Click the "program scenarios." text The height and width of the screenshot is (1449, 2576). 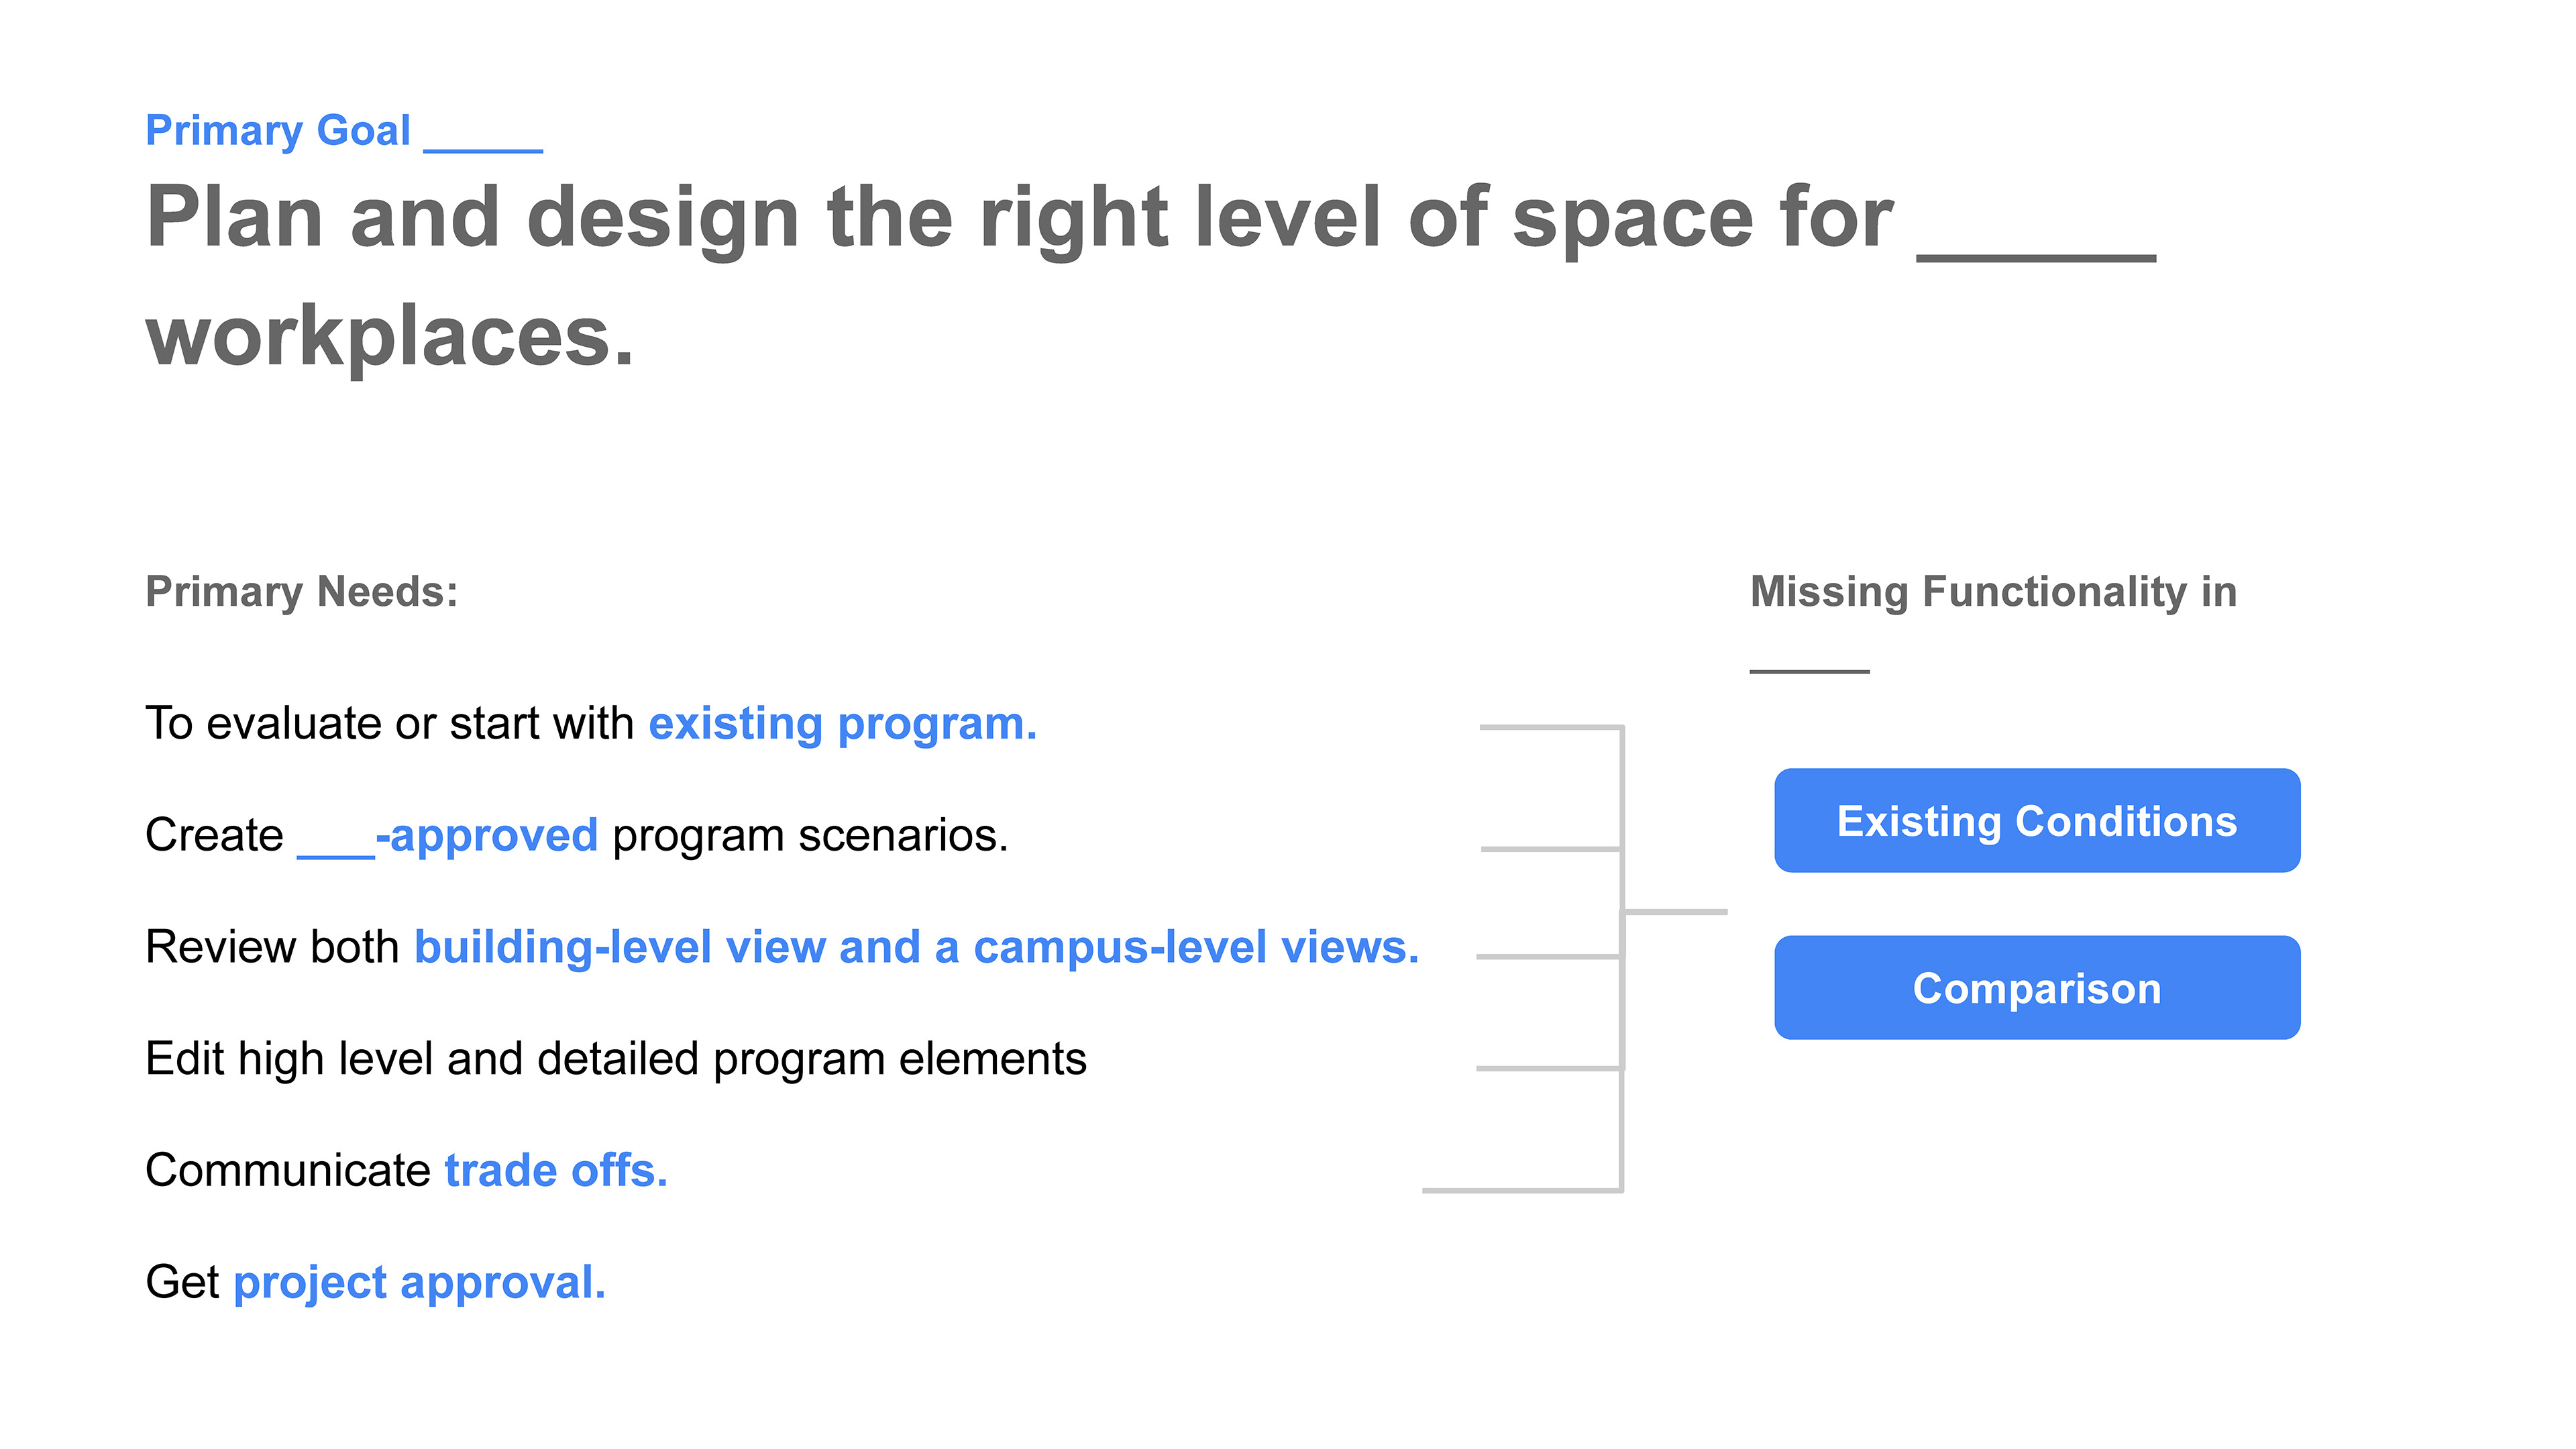[810, 835]
